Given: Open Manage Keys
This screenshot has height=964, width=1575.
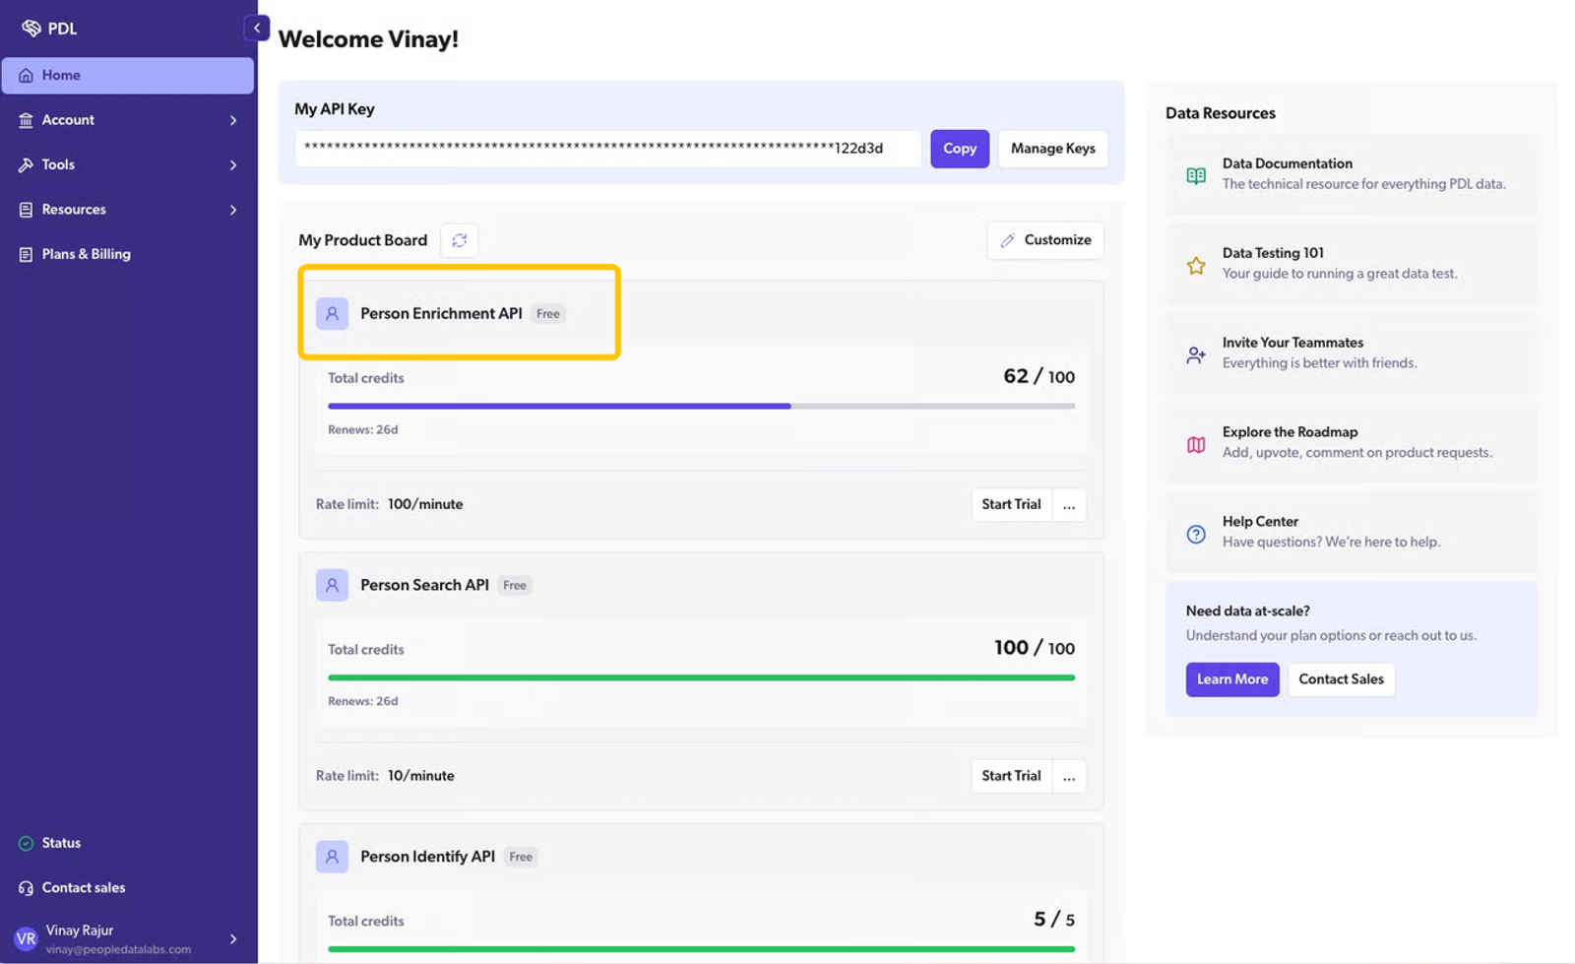Looking at the screenshot, I should pyautogui.click(x=1053, y=149).
